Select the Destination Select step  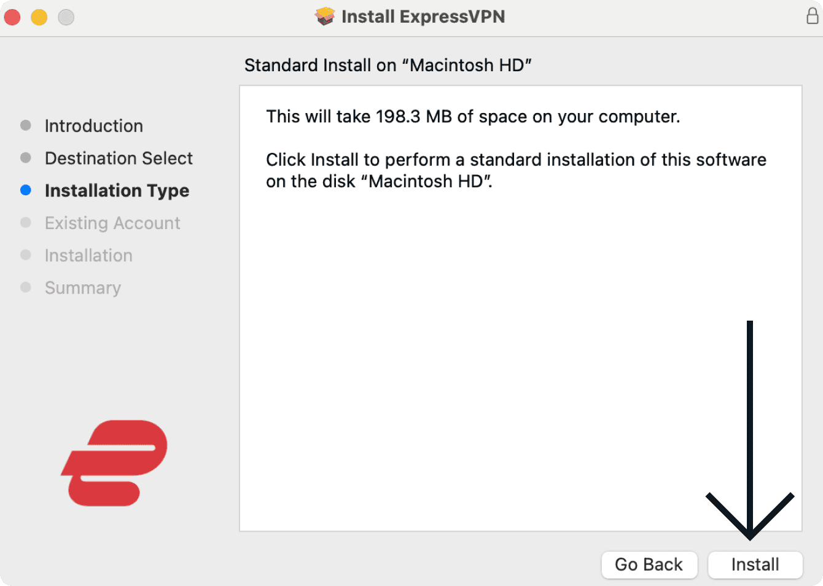pyautogui.click(x=119, y=158)
